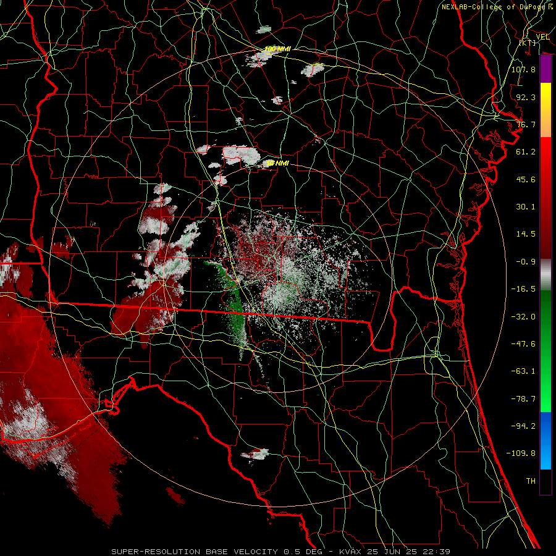Click the -47.6 velocity scale value
556x556 pixels.
[x=523, y=344]
